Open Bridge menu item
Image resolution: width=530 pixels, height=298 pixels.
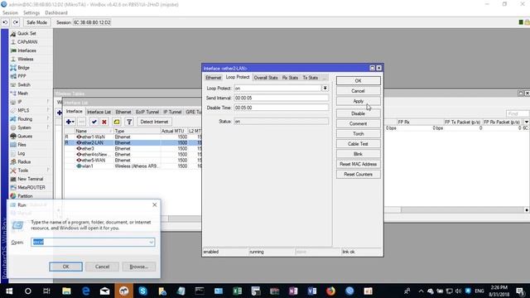click(x=23, y=68)
